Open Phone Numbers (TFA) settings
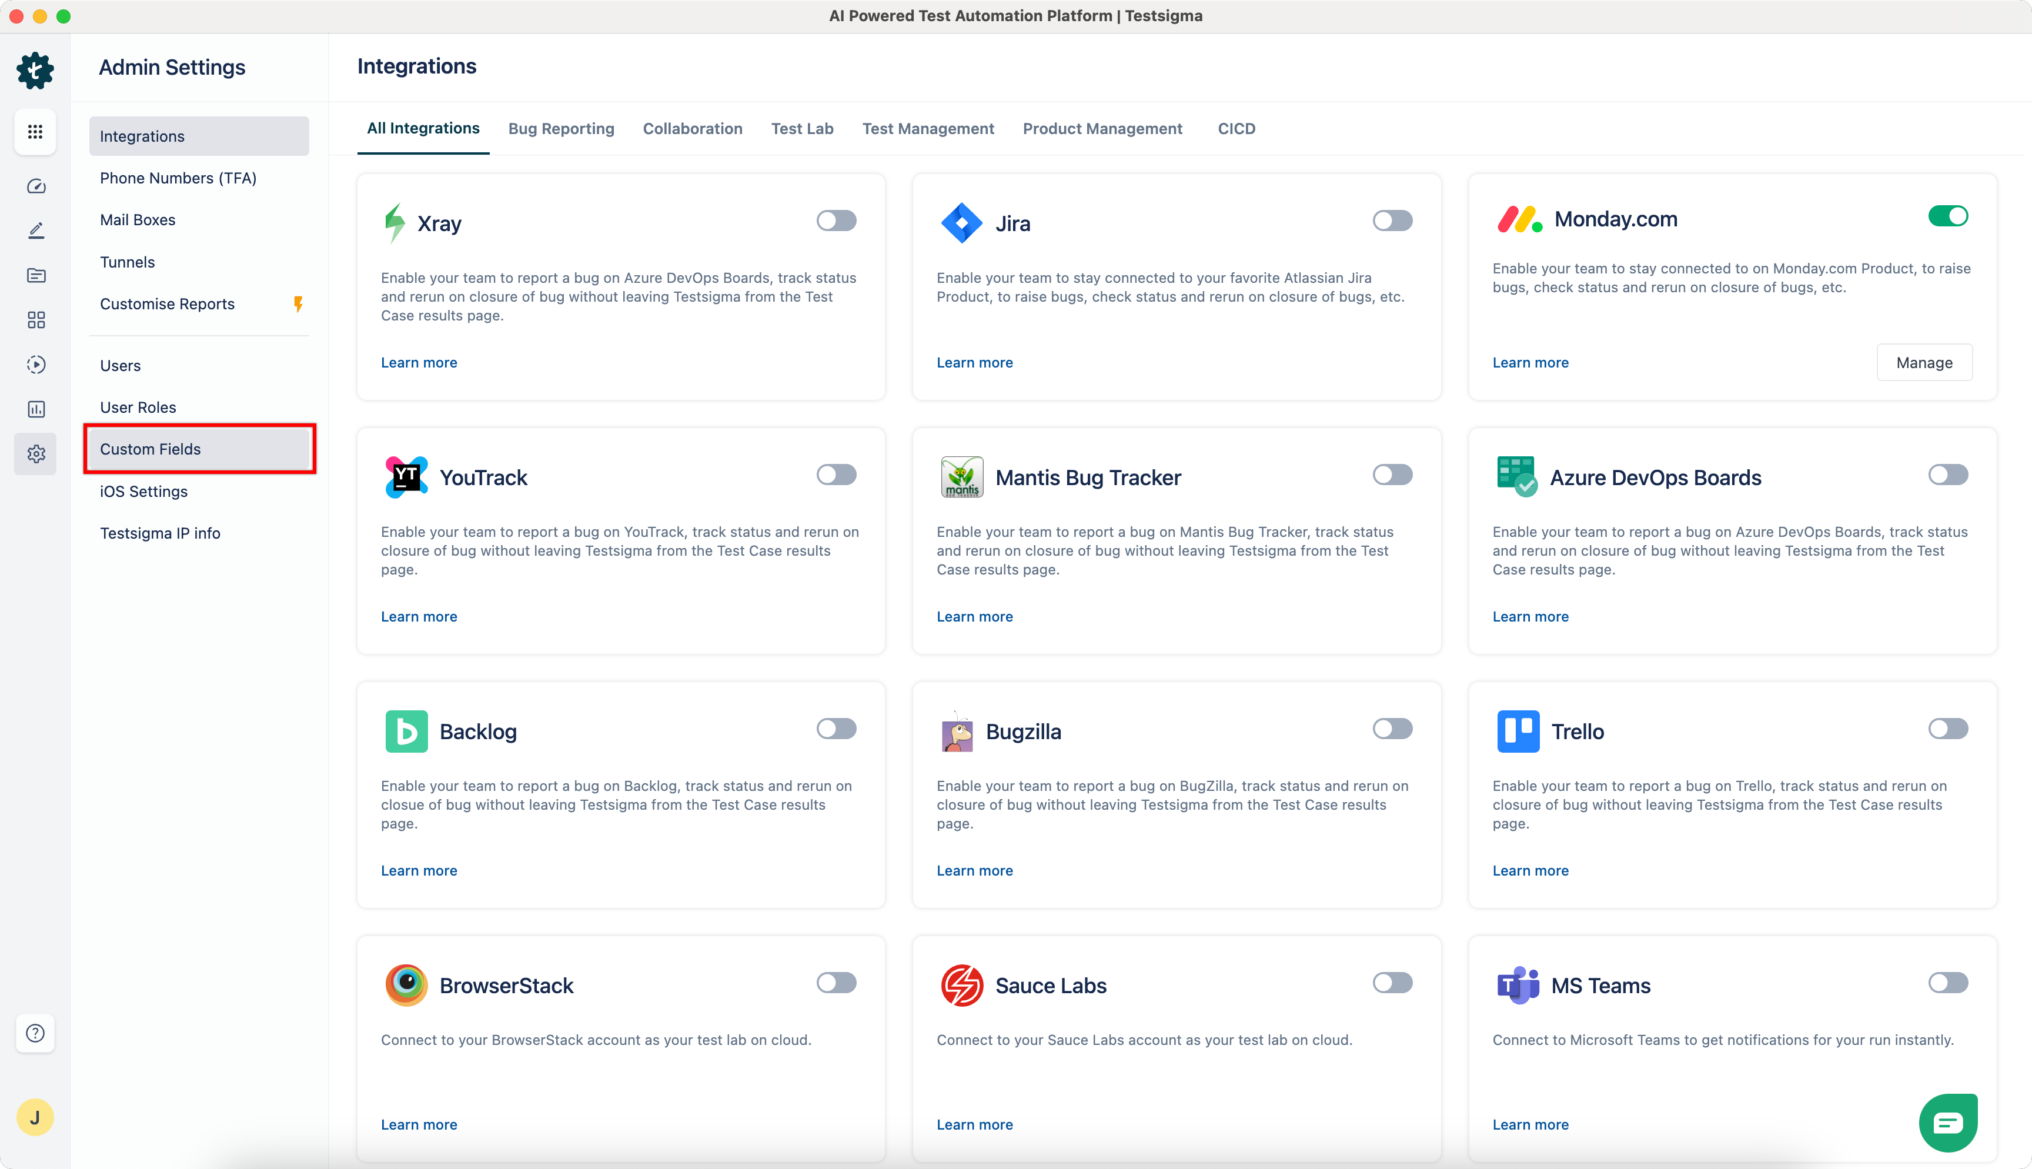This screenshot has height=1169, width=2032. coord(199,178)
